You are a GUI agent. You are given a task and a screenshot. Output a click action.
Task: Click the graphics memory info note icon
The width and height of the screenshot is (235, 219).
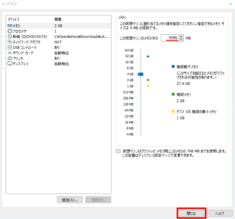pyautogui.click(x=118, y=151)
